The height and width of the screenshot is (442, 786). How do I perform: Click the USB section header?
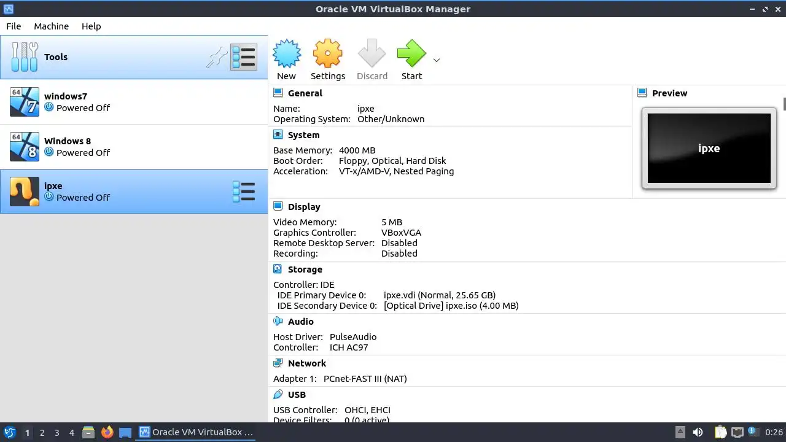(297, 395)
